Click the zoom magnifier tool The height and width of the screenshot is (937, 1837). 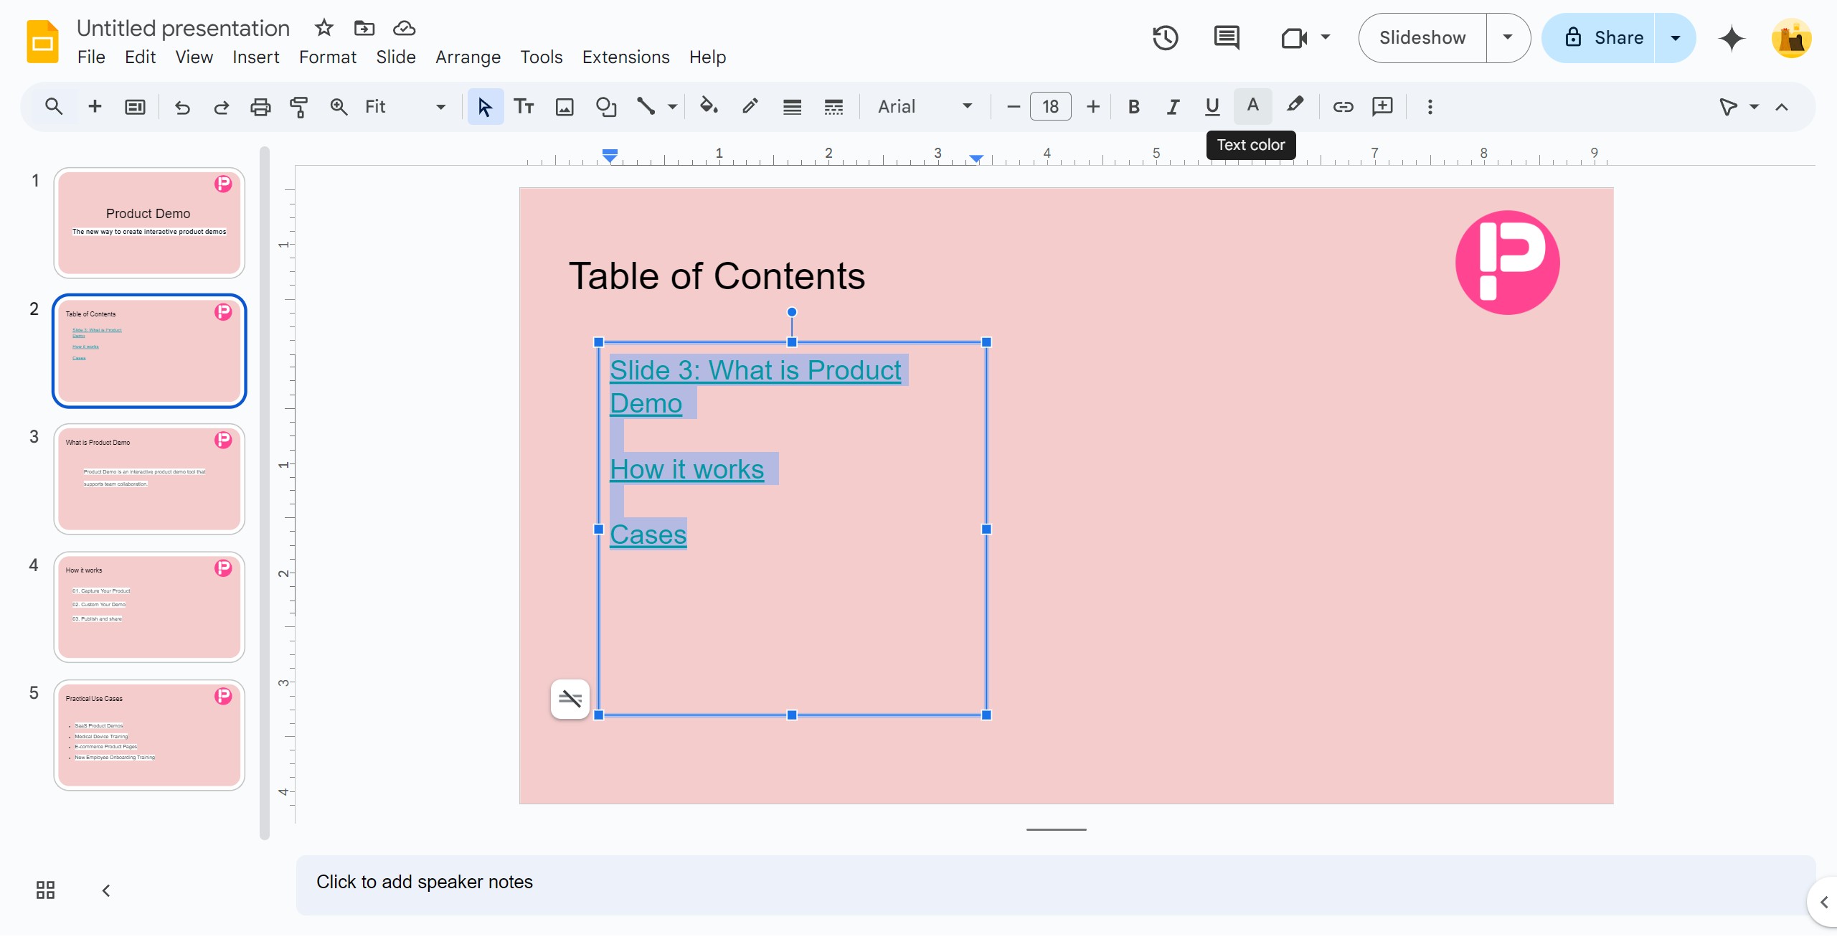tap(339, 107)
